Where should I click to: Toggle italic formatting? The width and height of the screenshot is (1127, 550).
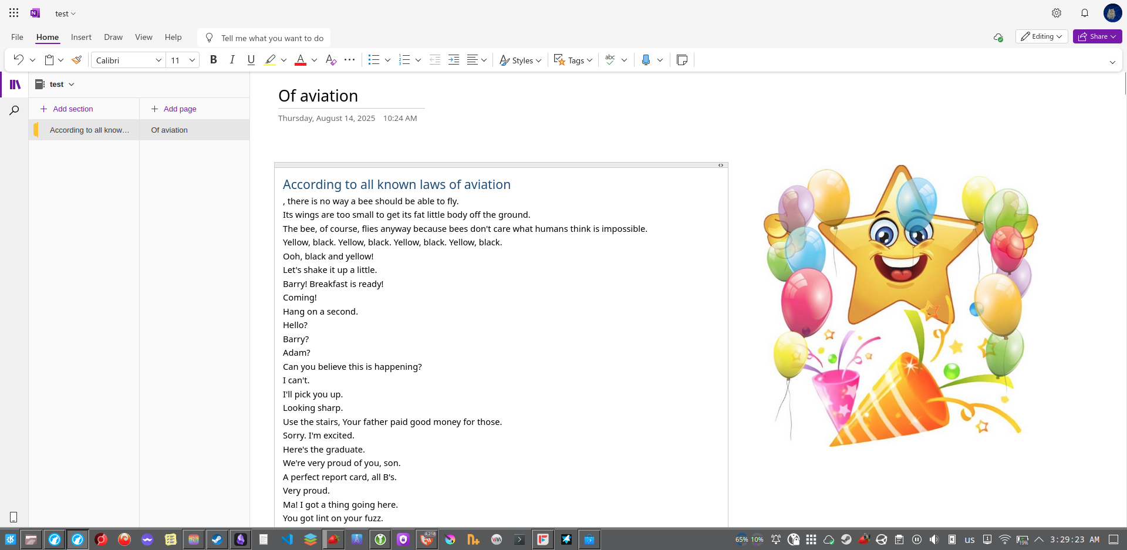(232, 60)
